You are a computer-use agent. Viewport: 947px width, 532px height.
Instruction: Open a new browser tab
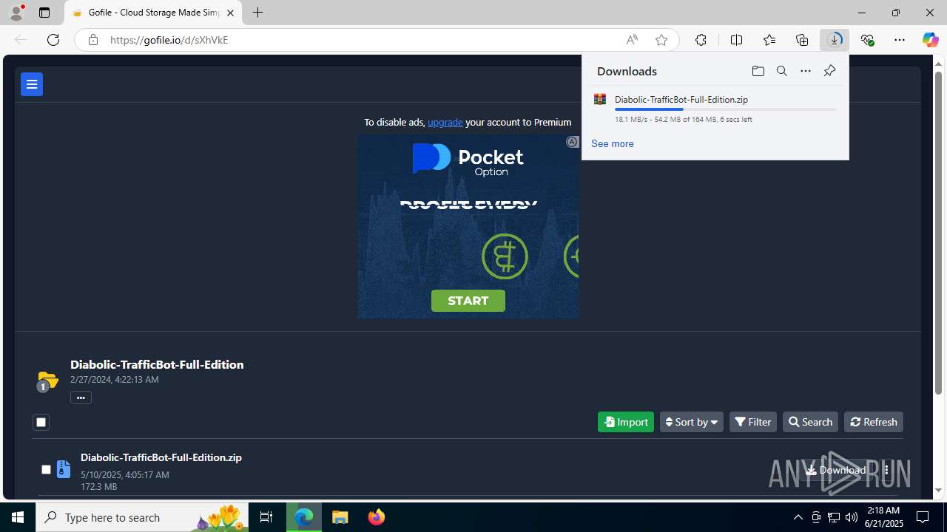coord(257,13)
